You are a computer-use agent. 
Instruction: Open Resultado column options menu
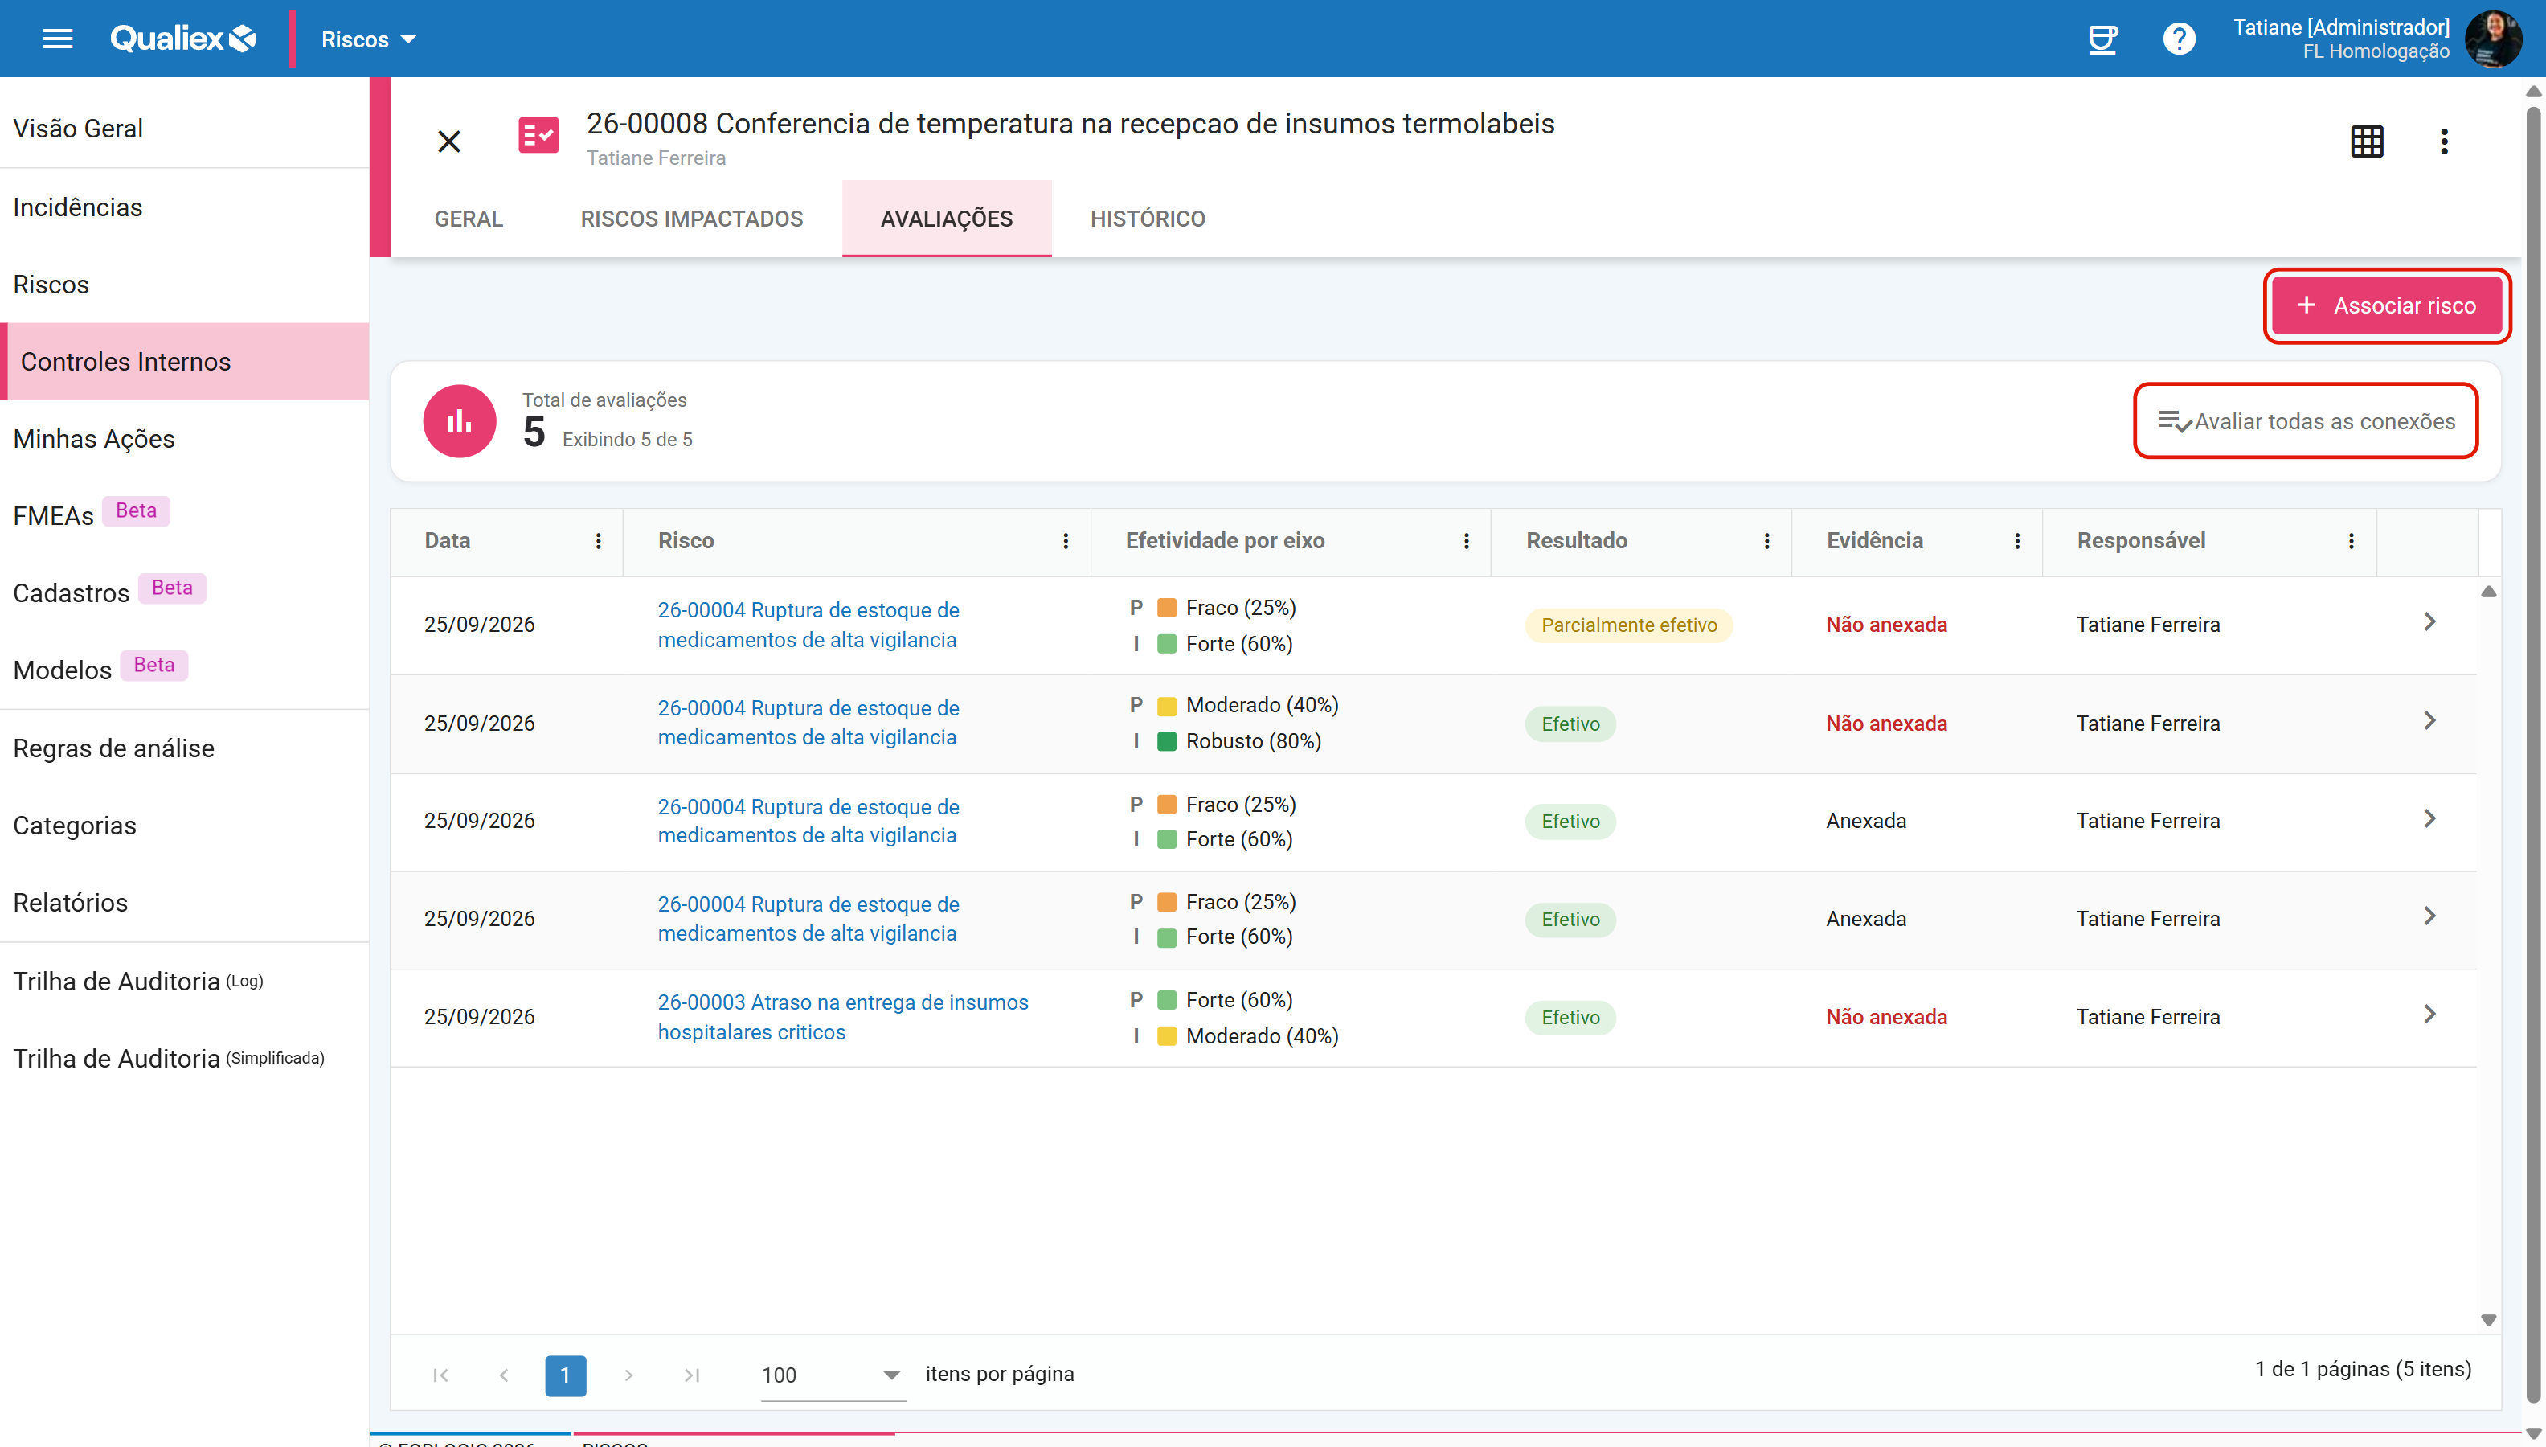[1766, 541]
